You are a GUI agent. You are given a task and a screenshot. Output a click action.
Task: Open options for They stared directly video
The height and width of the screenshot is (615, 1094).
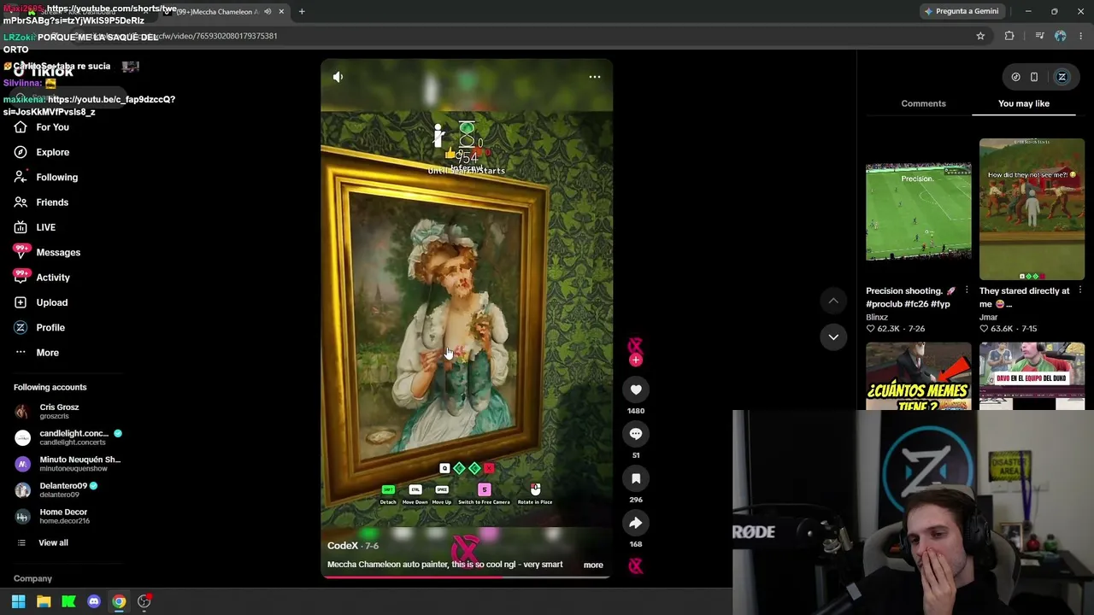(1079, 290)
